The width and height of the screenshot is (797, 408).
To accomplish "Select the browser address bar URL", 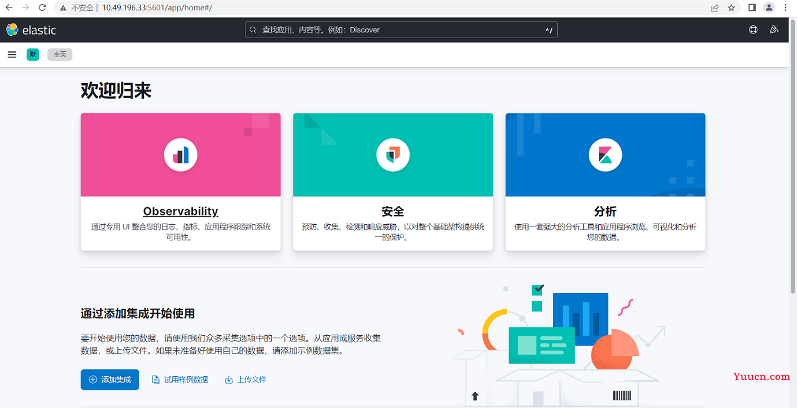I will tap(157, 8).
